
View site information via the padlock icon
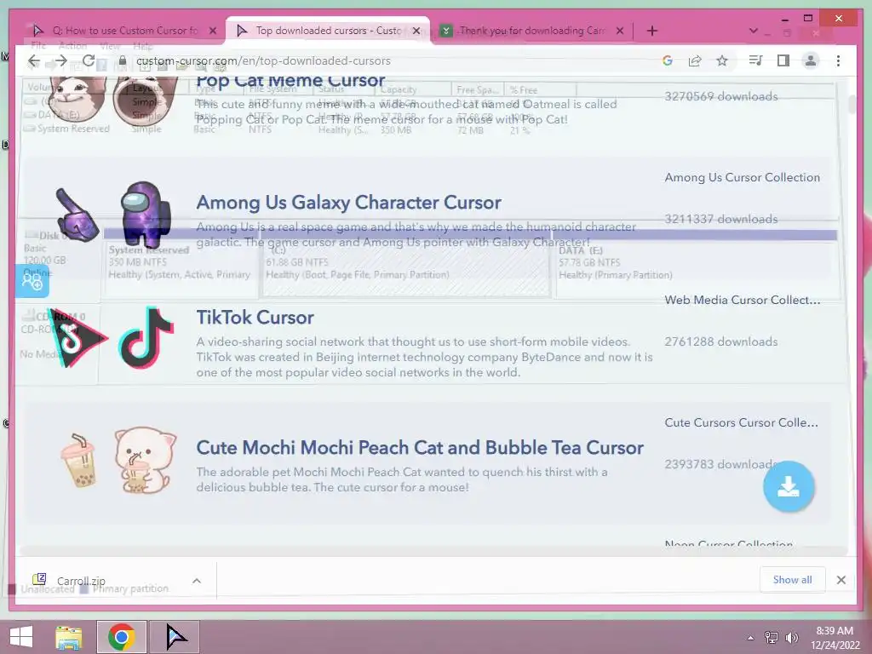(123, 60)
